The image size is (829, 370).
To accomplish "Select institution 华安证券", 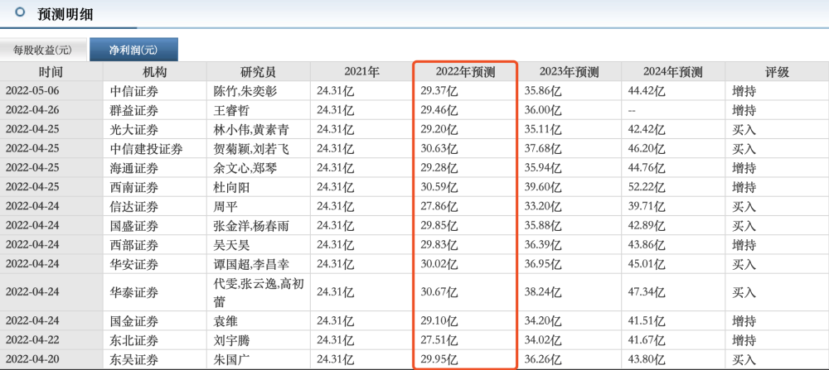I will (133, 264).
